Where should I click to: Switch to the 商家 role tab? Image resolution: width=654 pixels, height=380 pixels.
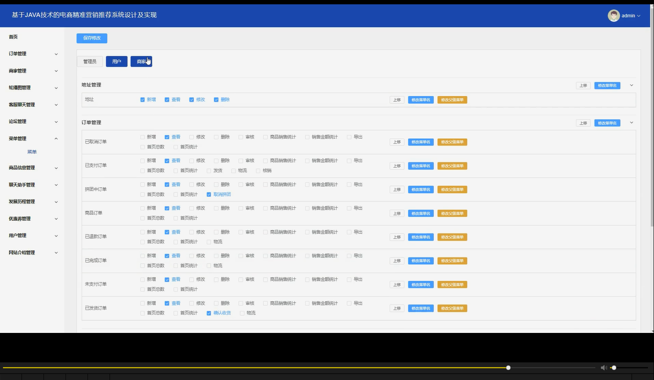141,61
